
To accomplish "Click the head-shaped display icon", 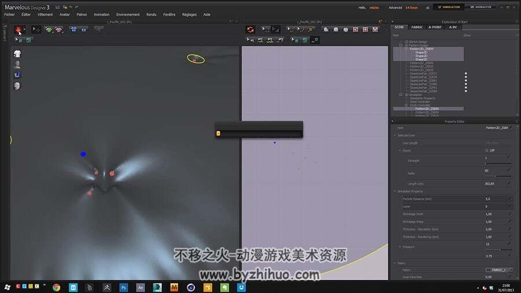I will point(17,86).
